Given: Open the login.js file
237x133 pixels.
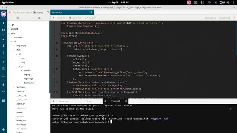Looking at the screenshot, I should click(27, 75).
